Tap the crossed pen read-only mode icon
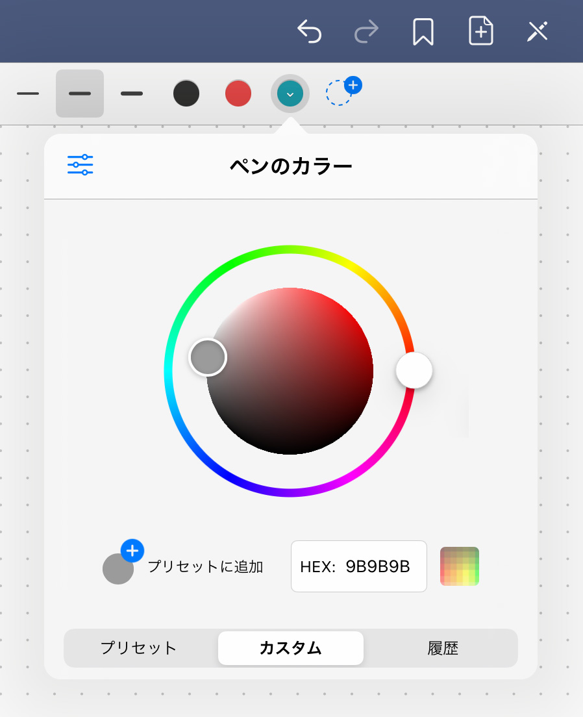Screen dimensions: 583x717 (x=538, y=31)
